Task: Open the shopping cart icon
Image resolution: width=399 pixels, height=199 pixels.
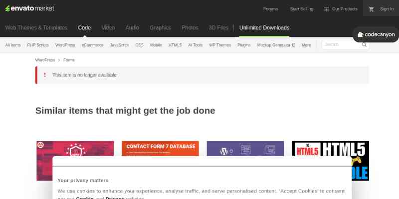Action: [x=371, y=9]
